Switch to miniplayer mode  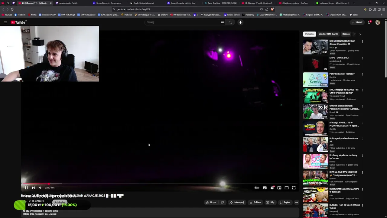(x=279, y=188)
